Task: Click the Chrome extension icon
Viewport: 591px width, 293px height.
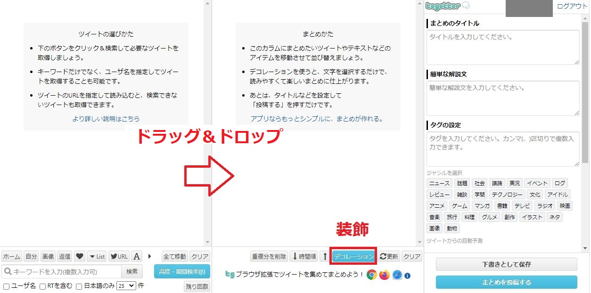Action: pos(372,275)
